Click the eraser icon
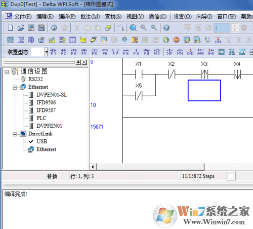 click(x=108, y=28)
